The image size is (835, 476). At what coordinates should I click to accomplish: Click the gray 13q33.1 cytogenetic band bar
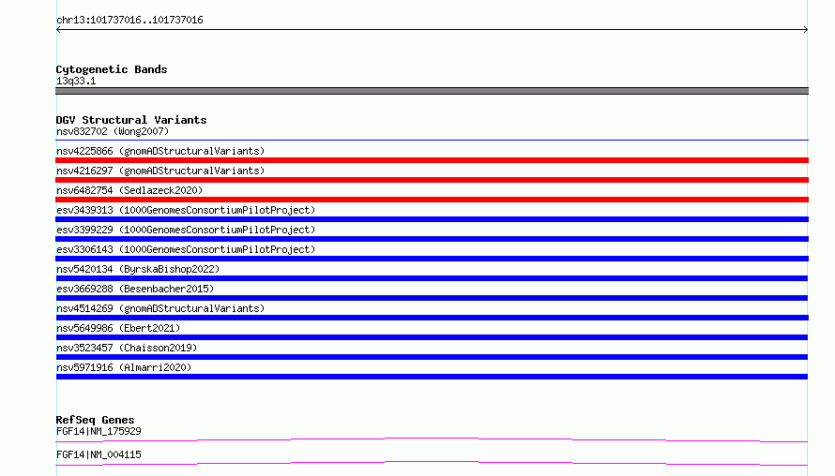tap(432, 91)
